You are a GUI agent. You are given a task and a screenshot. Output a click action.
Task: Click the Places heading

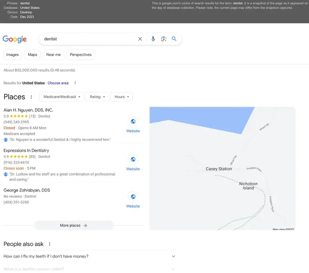click(x=14, y=97)
